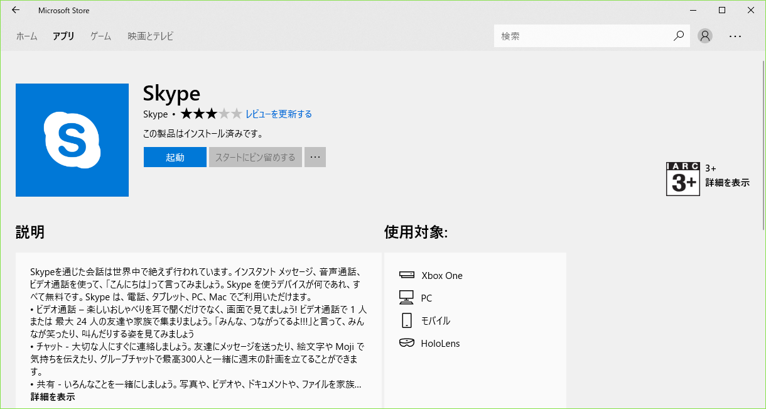Open the ホーム tab
Image resolution: width=766 pixels, height=409 pixels.
pyautogui.click(x=27, y=36)
